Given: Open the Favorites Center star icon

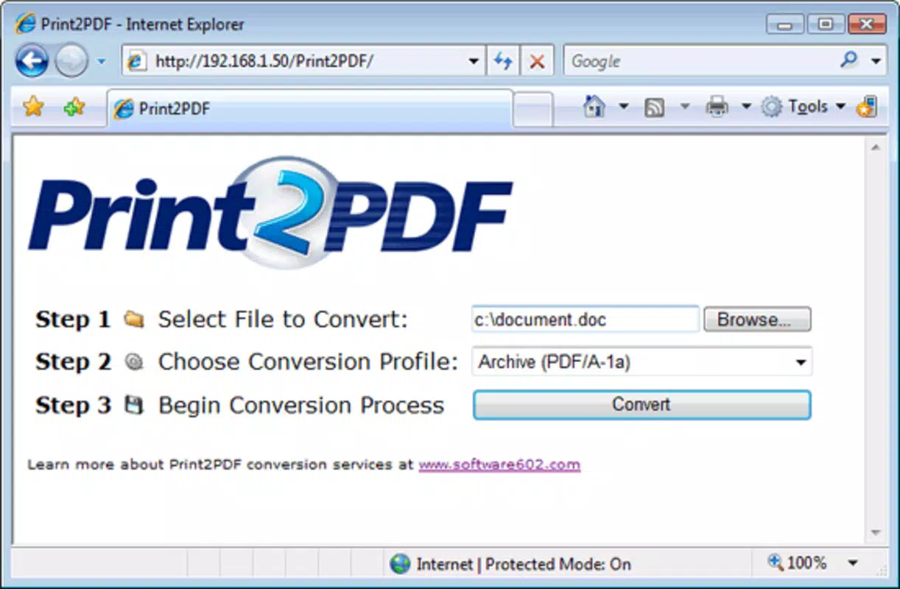Looking at the screenshot, I should pyautogui.click(x=33, y=107).
